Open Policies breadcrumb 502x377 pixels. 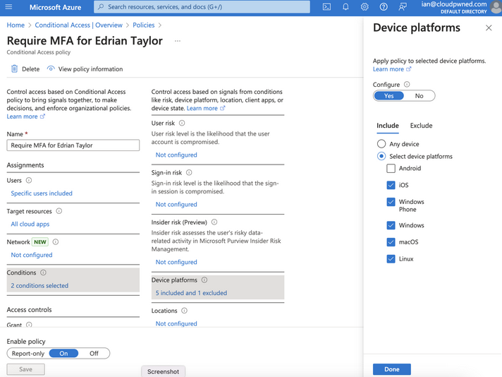point(143,25)
